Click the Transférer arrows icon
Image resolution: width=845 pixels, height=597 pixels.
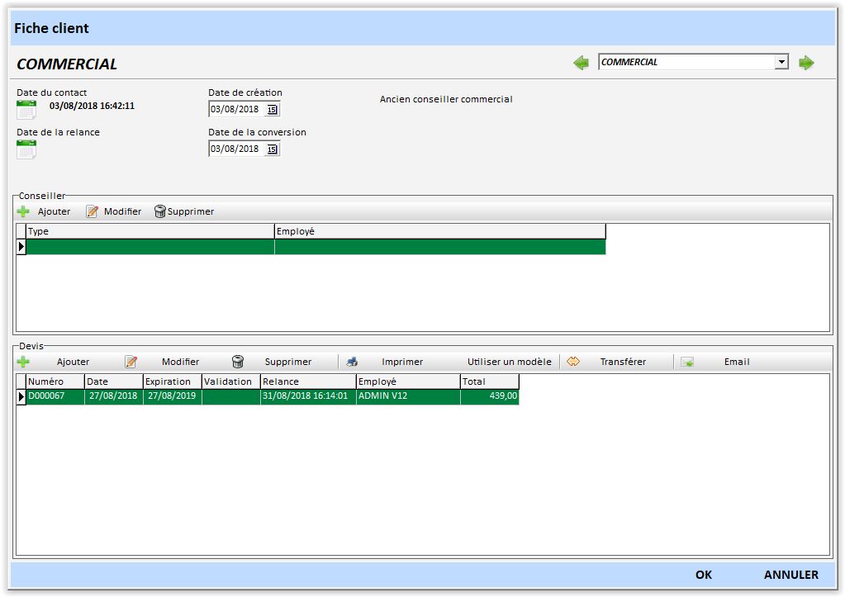coord(573,362)
